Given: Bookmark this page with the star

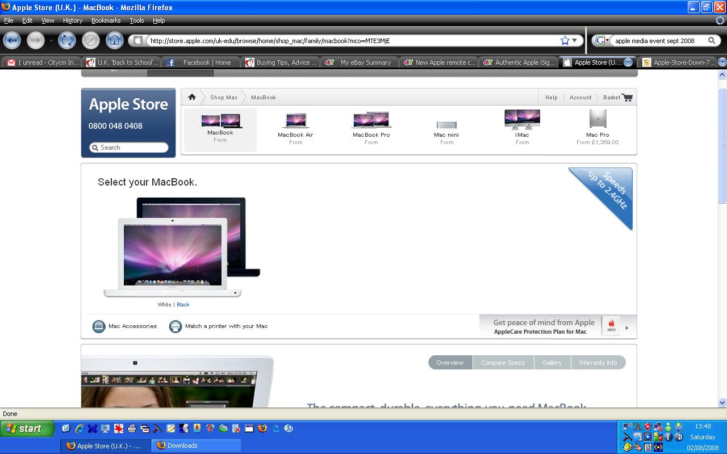Looking at the screenshot, I should tap(565, 41).
